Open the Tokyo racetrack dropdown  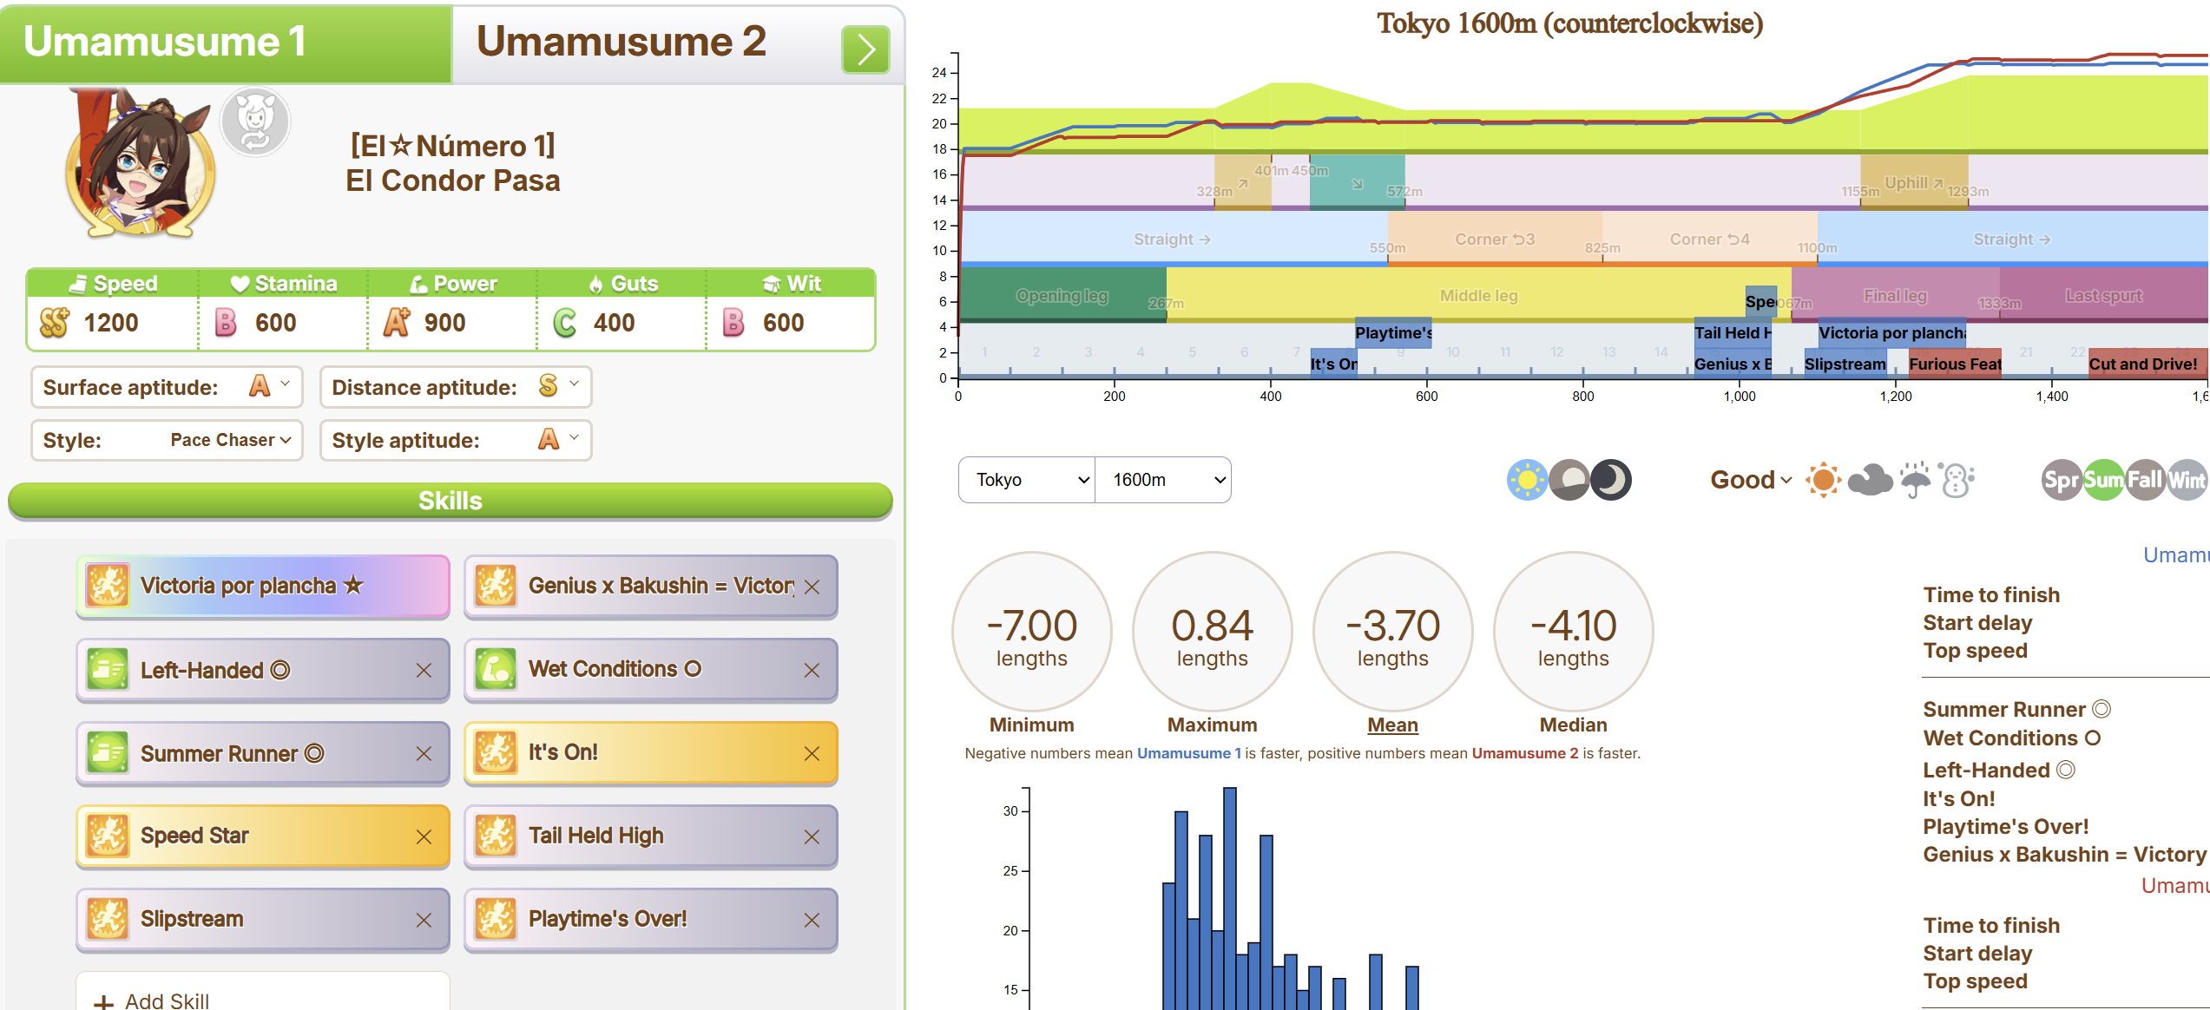click(1027, 480)
